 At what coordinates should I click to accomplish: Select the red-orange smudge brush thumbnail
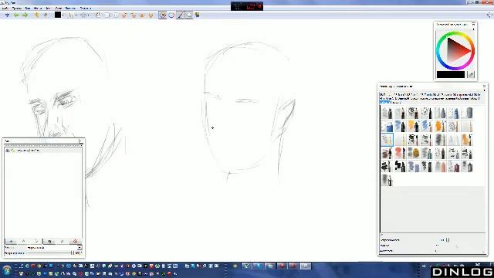coord(400,153)
